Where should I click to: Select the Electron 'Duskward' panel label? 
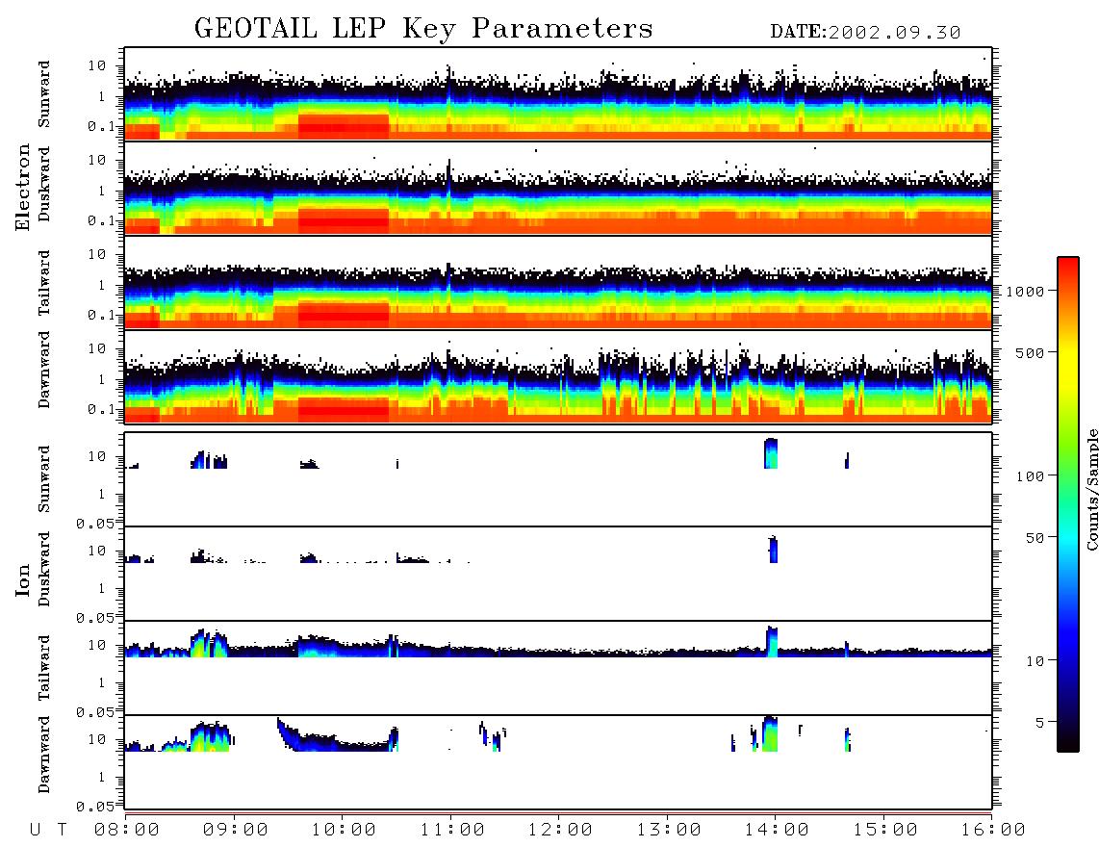click(x=44, y=184)
